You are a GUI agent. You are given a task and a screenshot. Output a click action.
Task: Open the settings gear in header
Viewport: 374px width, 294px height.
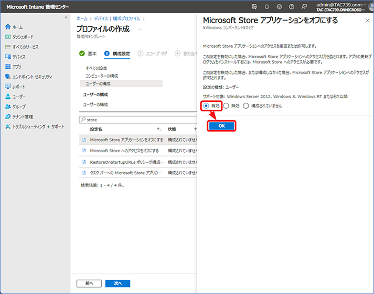(x=279, y=7)
